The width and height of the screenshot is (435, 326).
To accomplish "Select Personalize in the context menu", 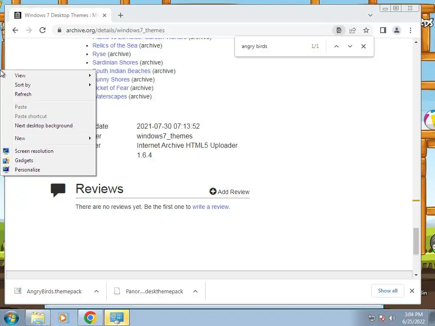I will 53,170.
